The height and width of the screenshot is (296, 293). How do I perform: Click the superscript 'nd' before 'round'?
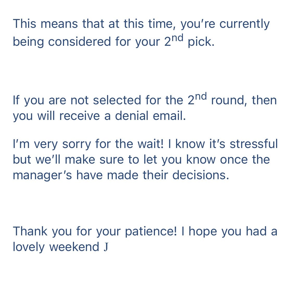pos(201,96)
